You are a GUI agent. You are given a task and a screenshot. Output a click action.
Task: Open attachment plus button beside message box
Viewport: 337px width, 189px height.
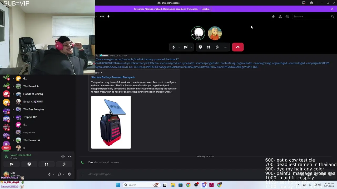82,174
